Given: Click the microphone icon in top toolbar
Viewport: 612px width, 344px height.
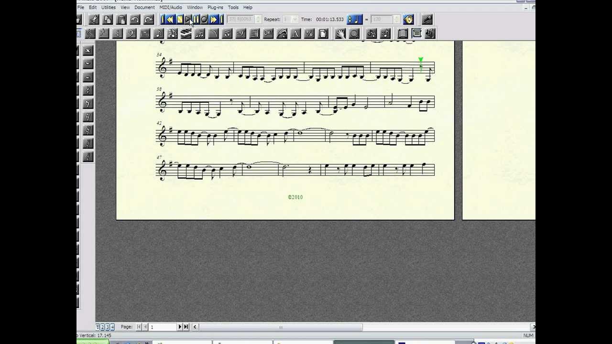Looking at the screenshot, I should (x=427, y=20).
